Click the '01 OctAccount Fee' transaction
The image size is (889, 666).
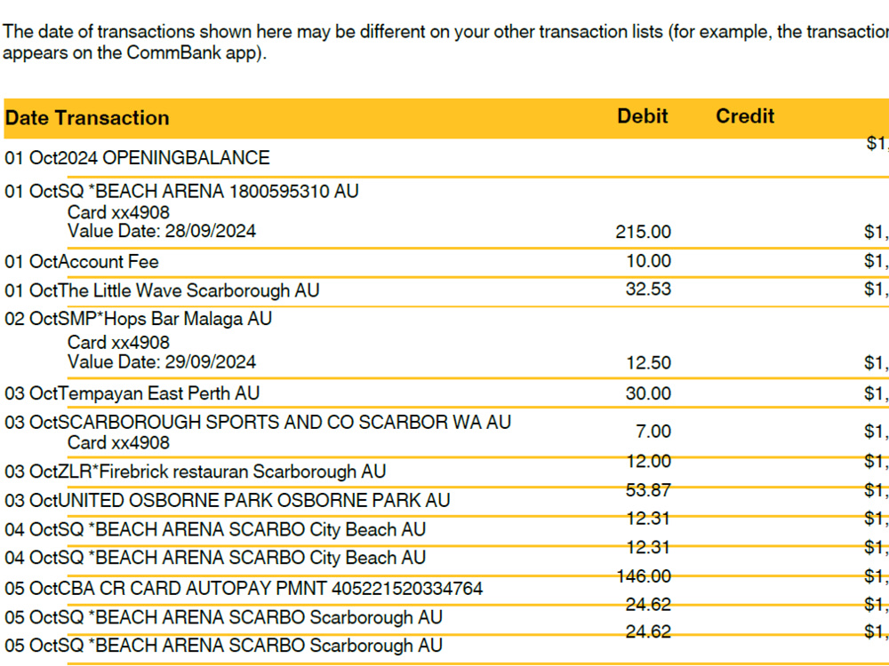(82, 262)
